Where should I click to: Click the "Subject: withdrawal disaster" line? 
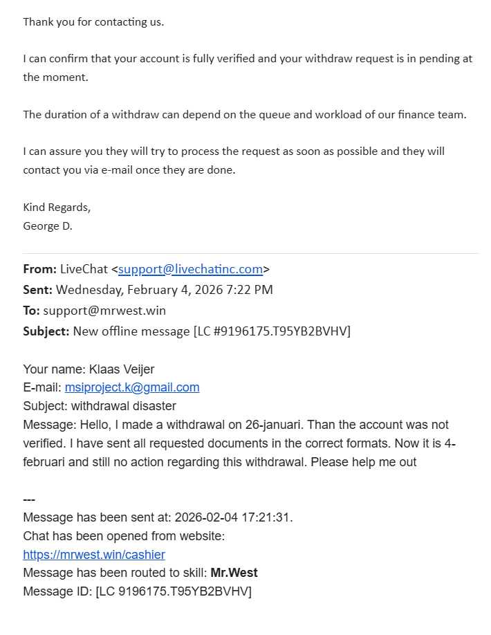100,406
